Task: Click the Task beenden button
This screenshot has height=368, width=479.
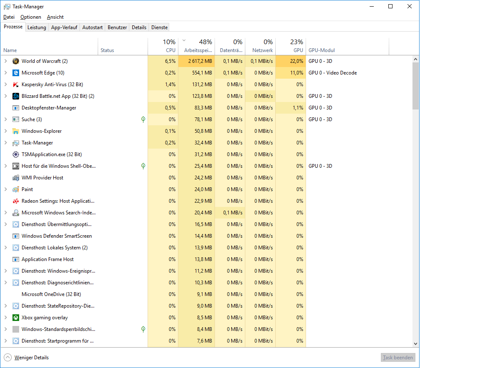Action: 398,358
